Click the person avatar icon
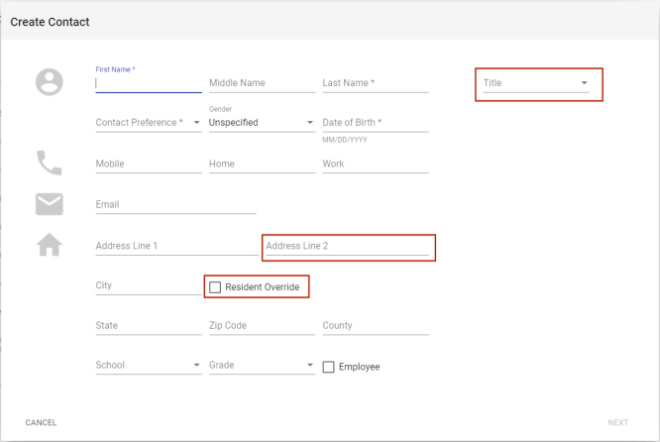Viewport: 660px width, 442px height. (49, 82)
